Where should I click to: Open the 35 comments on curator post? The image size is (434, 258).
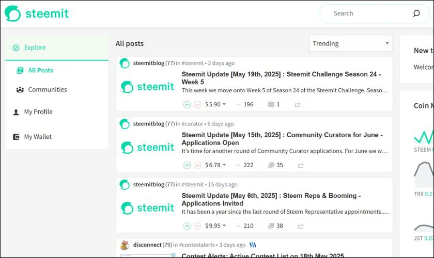tap(275, 165)
